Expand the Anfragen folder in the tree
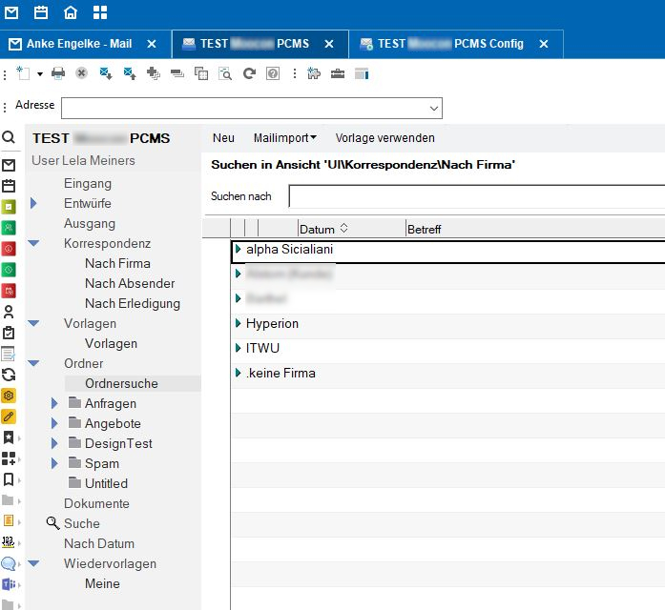The width and height of the screenshot is (665, 610). tap(55, 403)
